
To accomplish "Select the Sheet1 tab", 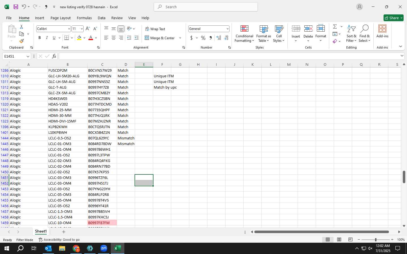I will click(x=41, y=231).
